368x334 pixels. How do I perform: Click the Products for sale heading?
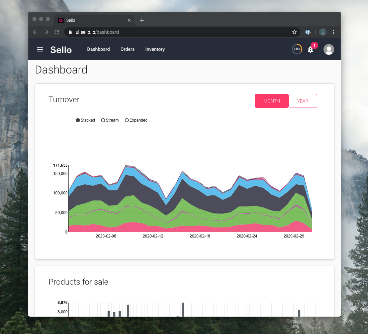tap(78, 282)
